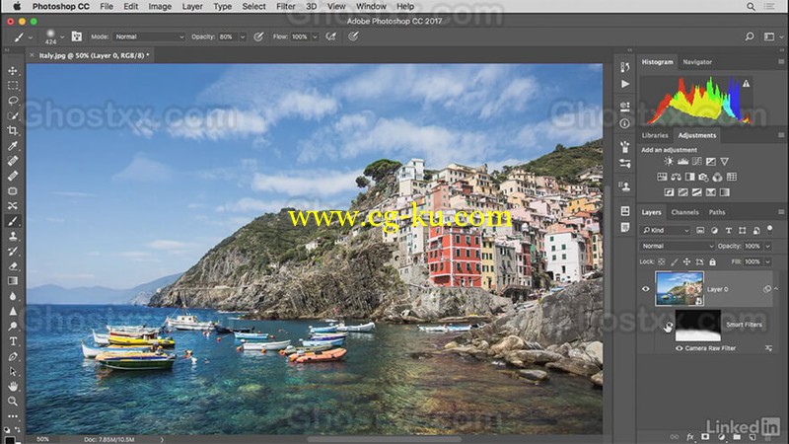Add a Curves adjustment

pyautogui.click(x=697, y=161)
